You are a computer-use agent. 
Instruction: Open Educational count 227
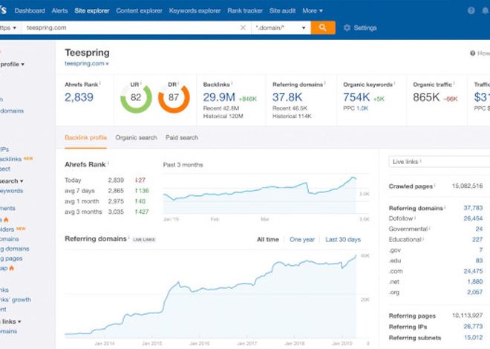click(477, 240)
